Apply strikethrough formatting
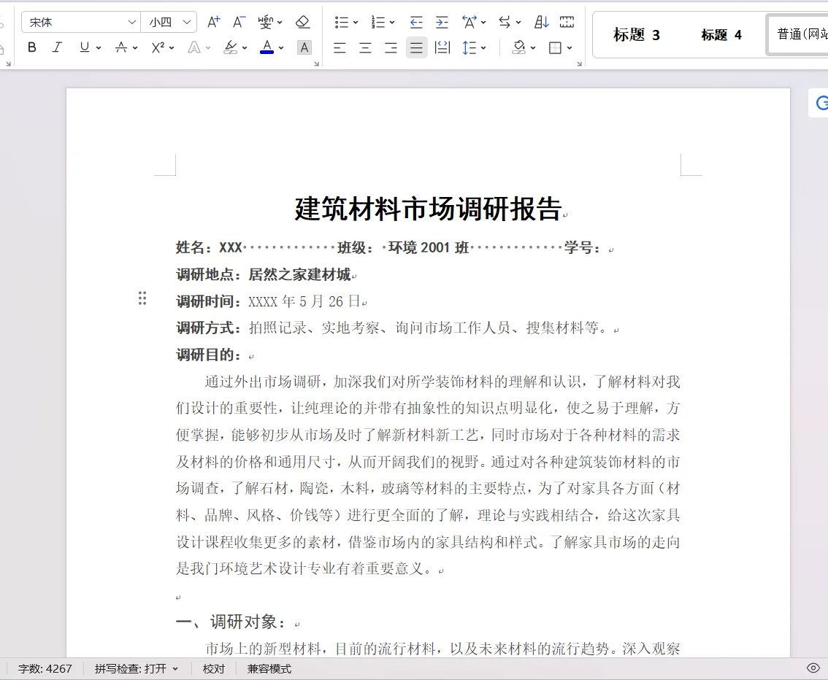Screen dimensions: 828x680 (x=121, y=47)
